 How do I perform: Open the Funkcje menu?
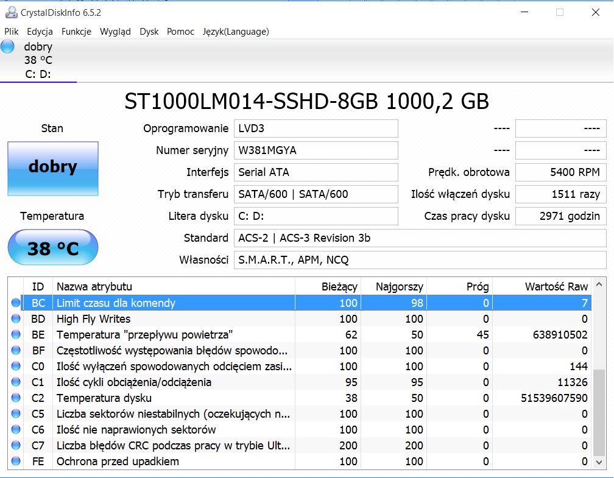click(76, 31)
